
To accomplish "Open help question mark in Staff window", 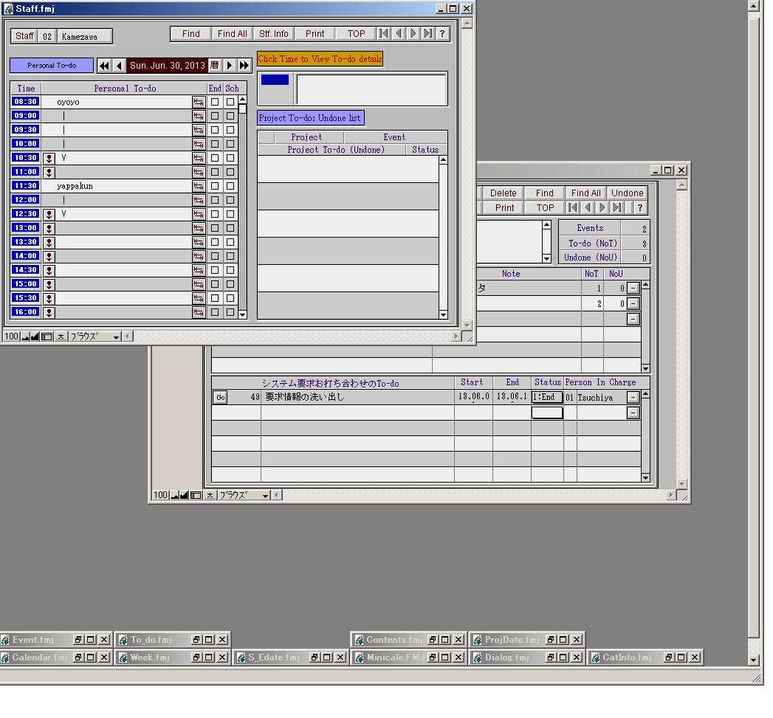I will (x=442, y=34).
